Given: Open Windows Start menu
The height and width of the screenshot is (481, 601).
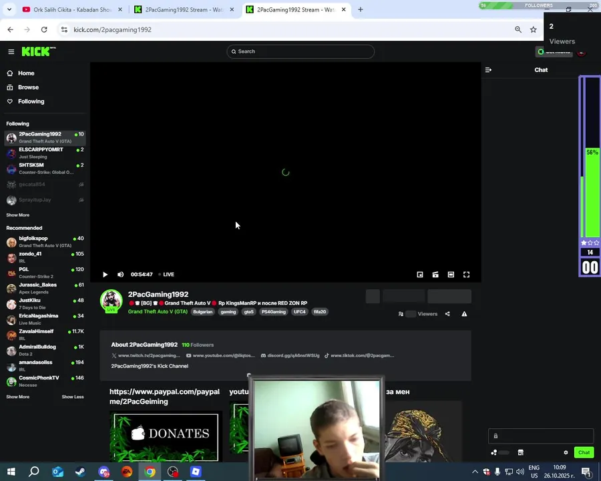Looking at the screenshot, I should click(11, 472).
